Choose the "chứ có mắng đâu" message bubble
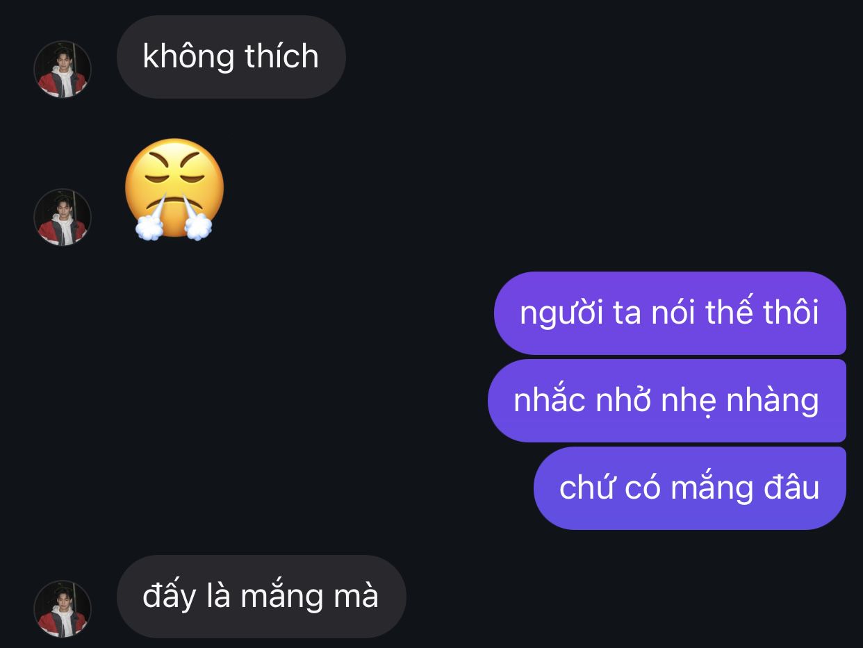The width and height of the screenshot is (863, 648). pos(690,488)
